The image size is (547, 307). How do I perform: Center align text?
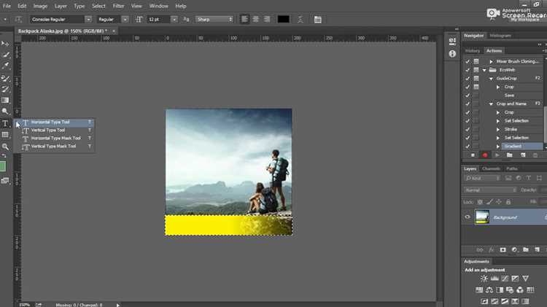coord(256,19)
